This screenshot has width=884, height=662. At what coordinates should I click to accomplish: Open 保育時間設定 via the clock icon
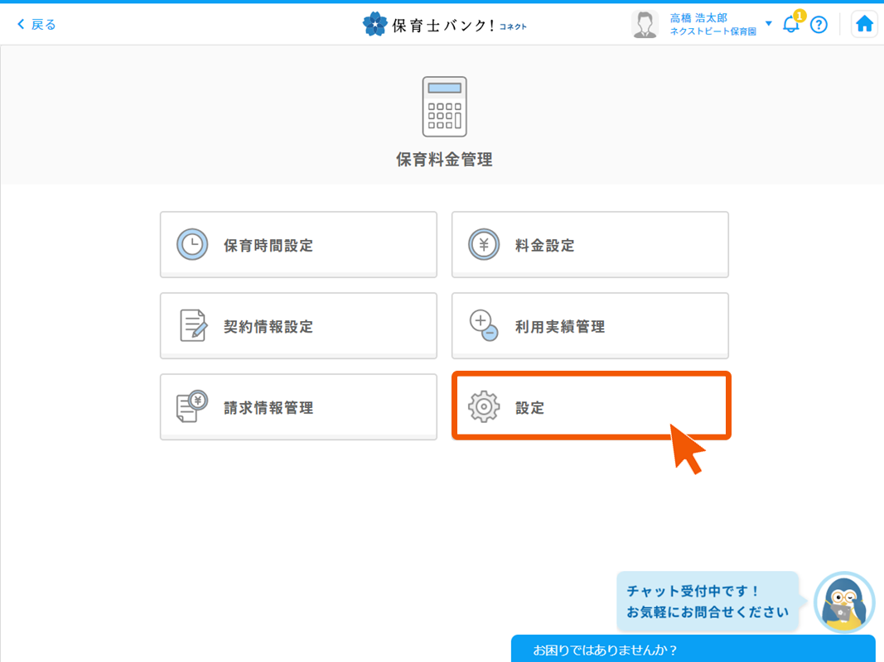(191, 244)
